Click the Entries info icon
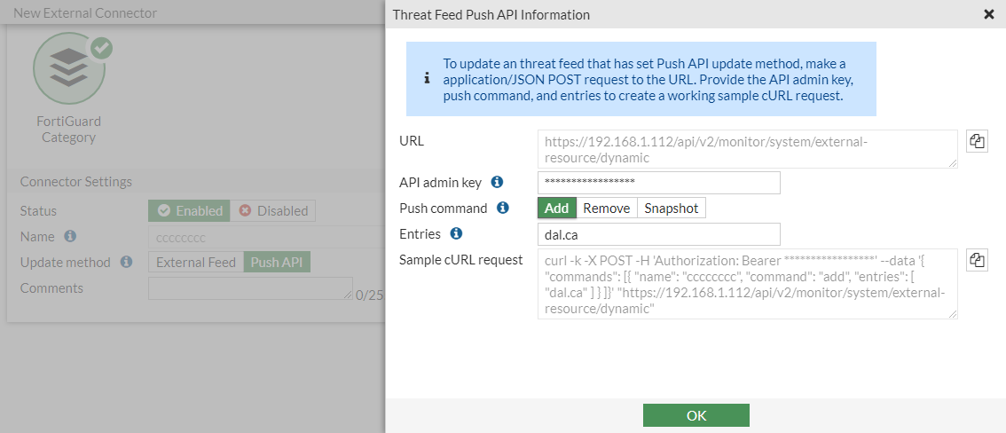This screenshot has width=1006, height=433. point(456,233)
